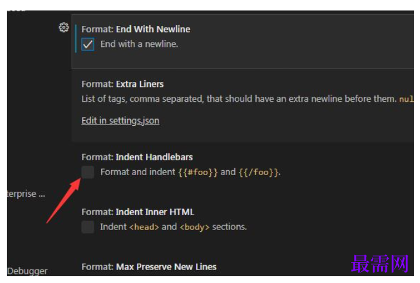Screen dimensions: 420x283
Task: Click the Extra Liners description text
Action: pos(239,99)
